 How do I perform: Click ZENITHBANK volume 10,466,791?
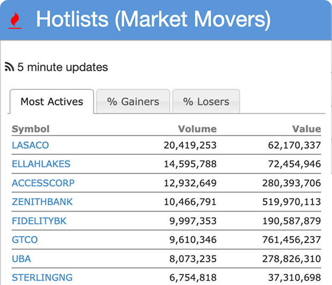tap(190, 202)
